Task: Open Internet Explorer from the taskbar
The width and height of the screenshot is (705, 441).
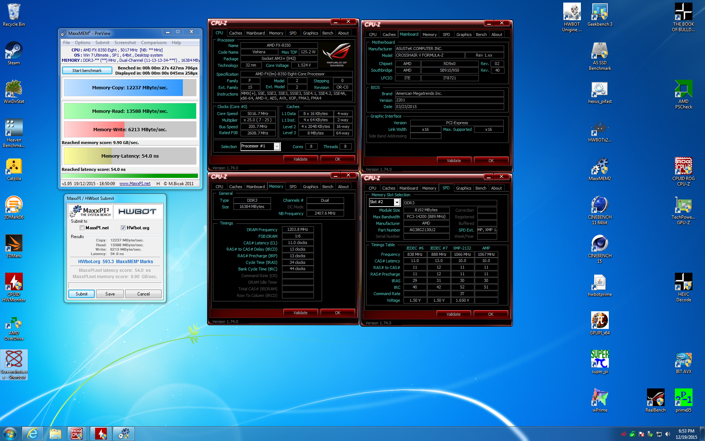Action: [33, 434]
